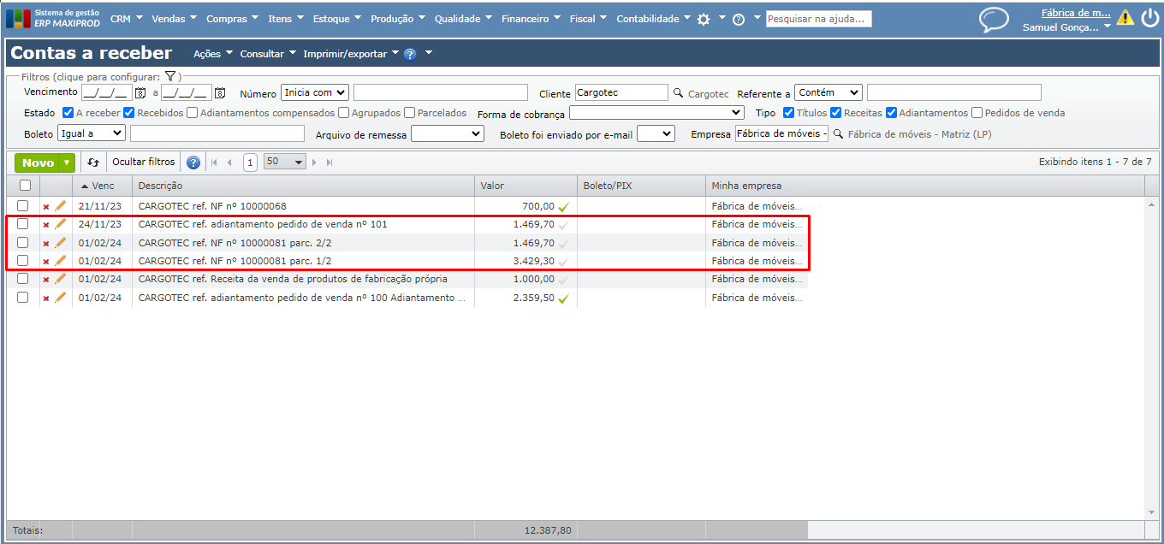Click the Novo button

(x=38, y=163)
